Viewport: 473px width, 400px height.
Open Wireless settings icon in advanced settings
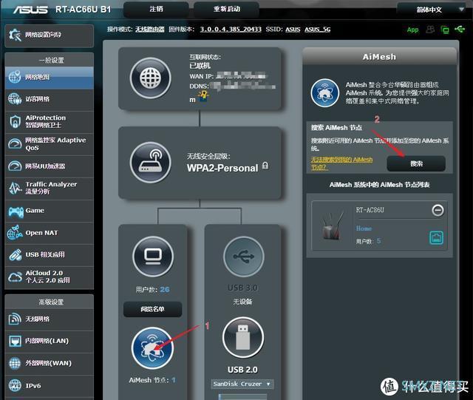tap(15, 319)
